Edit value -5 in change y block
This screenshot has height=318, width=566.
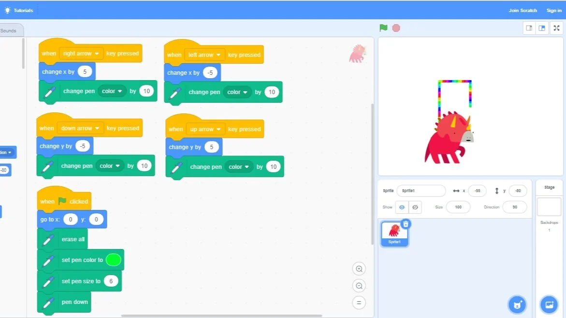coord(83,146)
